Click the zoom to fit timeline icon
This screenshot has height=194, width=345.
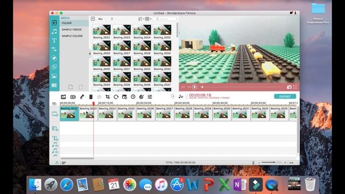tap(291, 163)
